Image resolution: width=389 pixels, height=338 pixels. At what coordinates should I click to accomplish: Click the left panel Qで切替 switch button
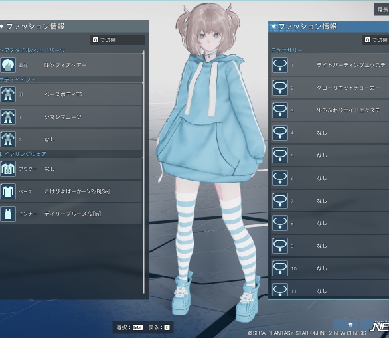click(x=117, y=40)
